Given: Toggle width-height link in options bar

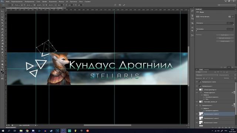Looking at the screenshot, I should click(44, 5).
